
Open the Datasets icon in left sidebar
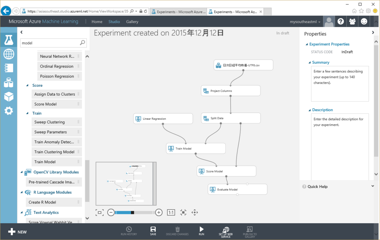(x=9, y=82)
